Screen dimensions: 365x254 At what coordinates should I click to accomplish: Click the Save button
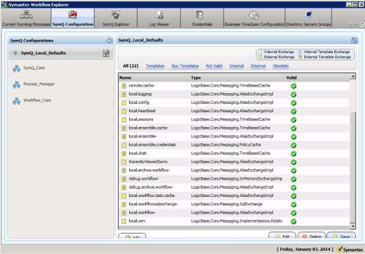pos(341,236)
